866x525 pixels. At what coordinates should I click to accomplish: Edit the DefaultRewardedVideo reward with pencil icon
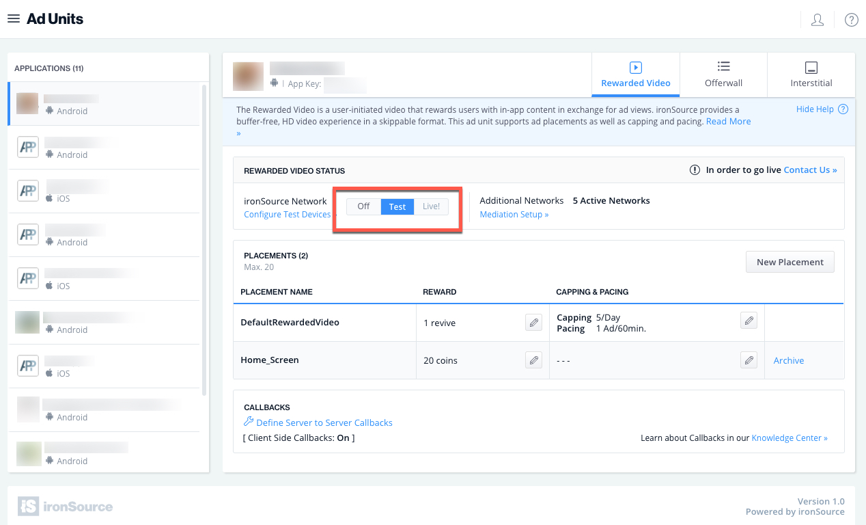(x=534, y=322)
